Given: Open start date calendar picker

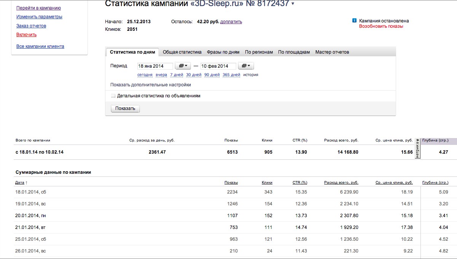Looking at the screenshot, I should [183, 66].
